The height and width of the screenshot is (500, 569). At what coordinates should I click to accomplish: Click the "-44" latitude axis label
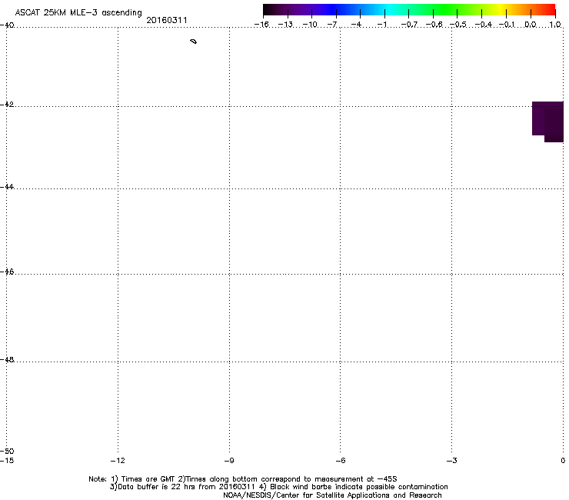click(x=7, y=187)
